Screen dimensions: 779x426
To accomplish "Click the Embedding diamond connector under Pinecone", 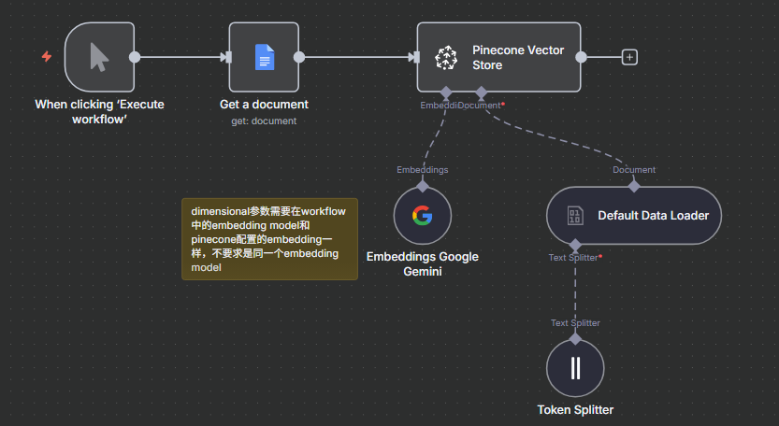I will 446,92.
